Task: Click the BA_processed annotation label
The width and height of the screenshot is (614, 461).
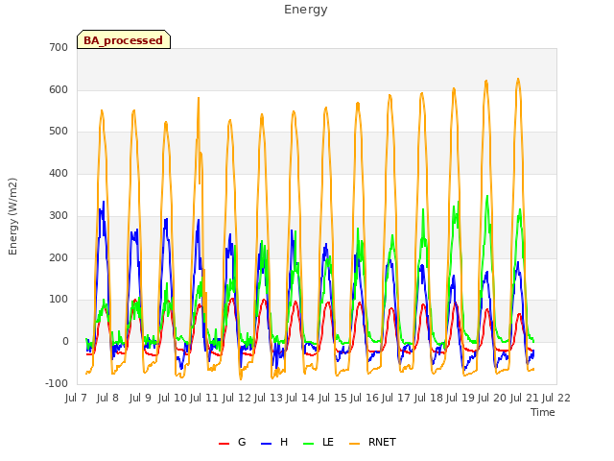Action: pos(124,40)
